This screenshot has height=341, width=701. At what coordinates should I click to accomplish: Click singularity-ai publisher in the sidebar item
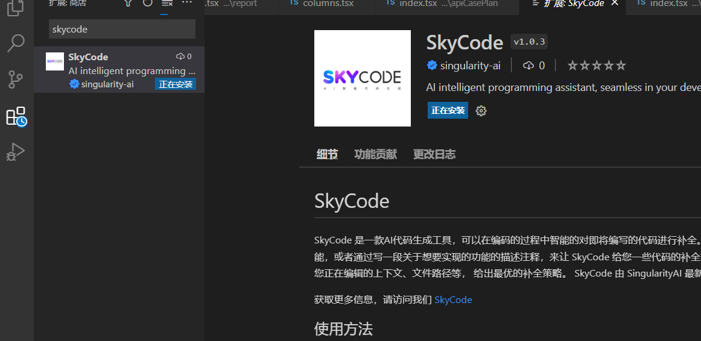[x=107, y=84]
